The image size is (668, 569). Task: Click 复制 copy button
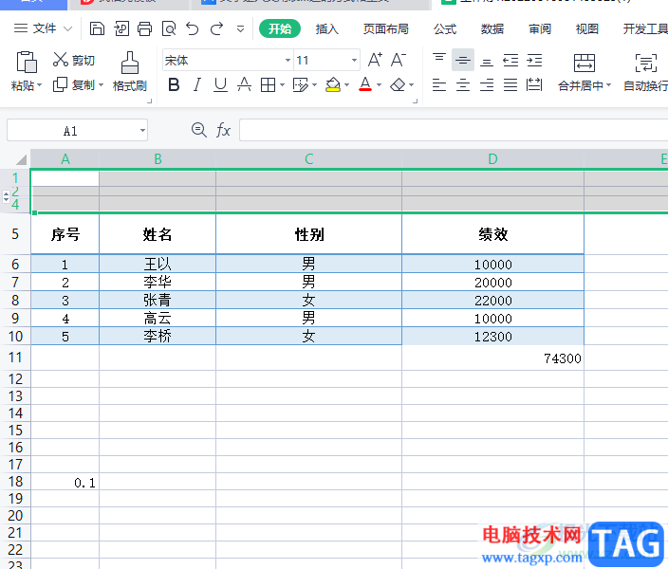click(x=73, y=84)
